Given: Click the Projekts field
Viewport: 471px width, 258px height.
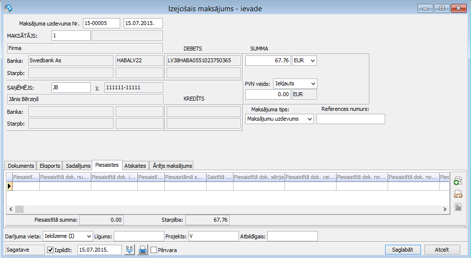Looking at the screenshot, I should point(213,236).
